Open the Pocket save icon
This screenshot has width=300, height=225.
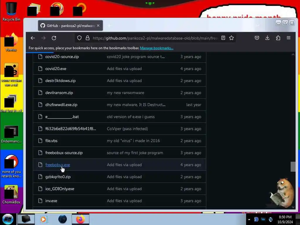257,38
